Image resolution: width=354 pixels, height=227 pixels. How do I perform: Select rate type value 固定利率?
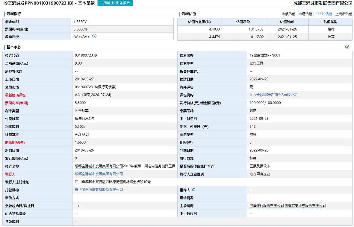tap(82, 111)
